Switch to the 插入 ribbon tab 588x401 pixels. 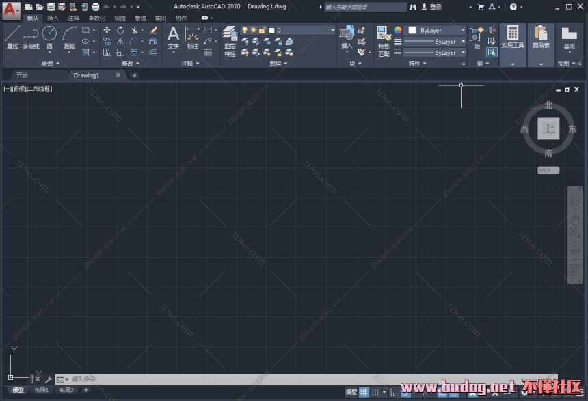pos(53,18)
